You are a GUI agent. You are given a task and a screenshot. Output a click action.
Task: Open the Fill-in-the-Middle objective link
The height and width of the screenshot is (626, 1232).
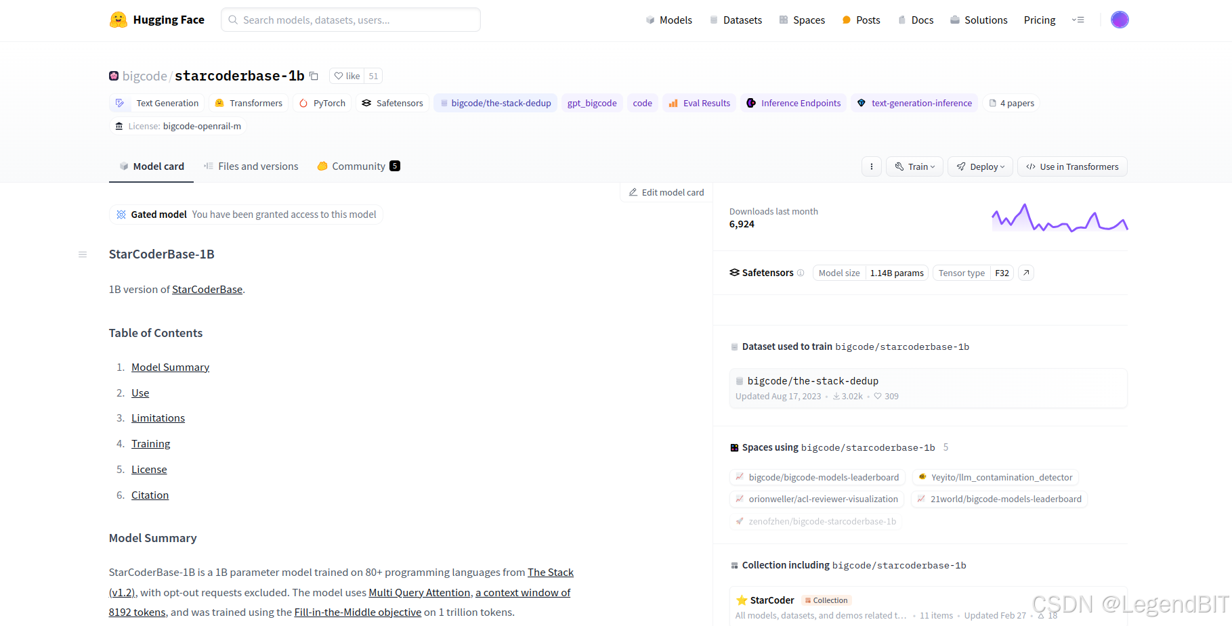(358, 612)
